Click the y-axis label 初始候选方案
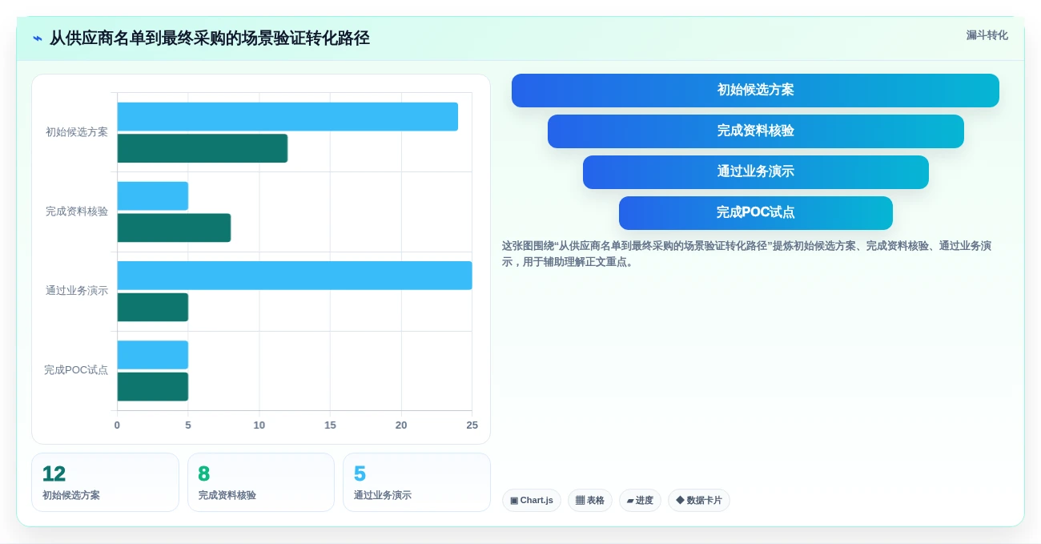Screen dimensions: 1041x544 (x=77, y=132)
